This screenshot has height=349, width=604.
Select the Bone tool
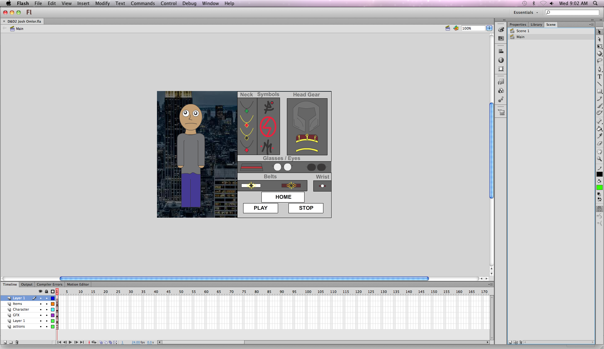click(x=599, y=121)
